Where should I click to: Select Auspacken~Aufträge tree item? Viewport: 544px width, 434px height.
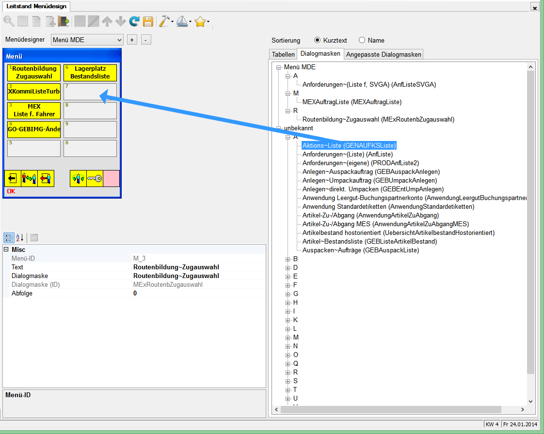pyautogui.click(x=360, y=250)
